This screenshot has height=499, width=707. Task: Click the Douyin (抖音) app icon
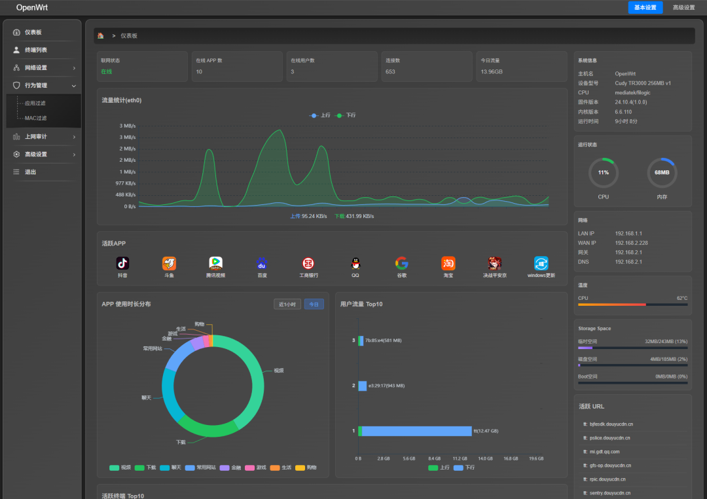click(x=122, y=263)
